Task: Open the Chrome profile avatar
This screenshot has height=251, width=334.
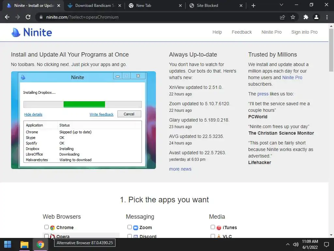Action: [316, 17]
